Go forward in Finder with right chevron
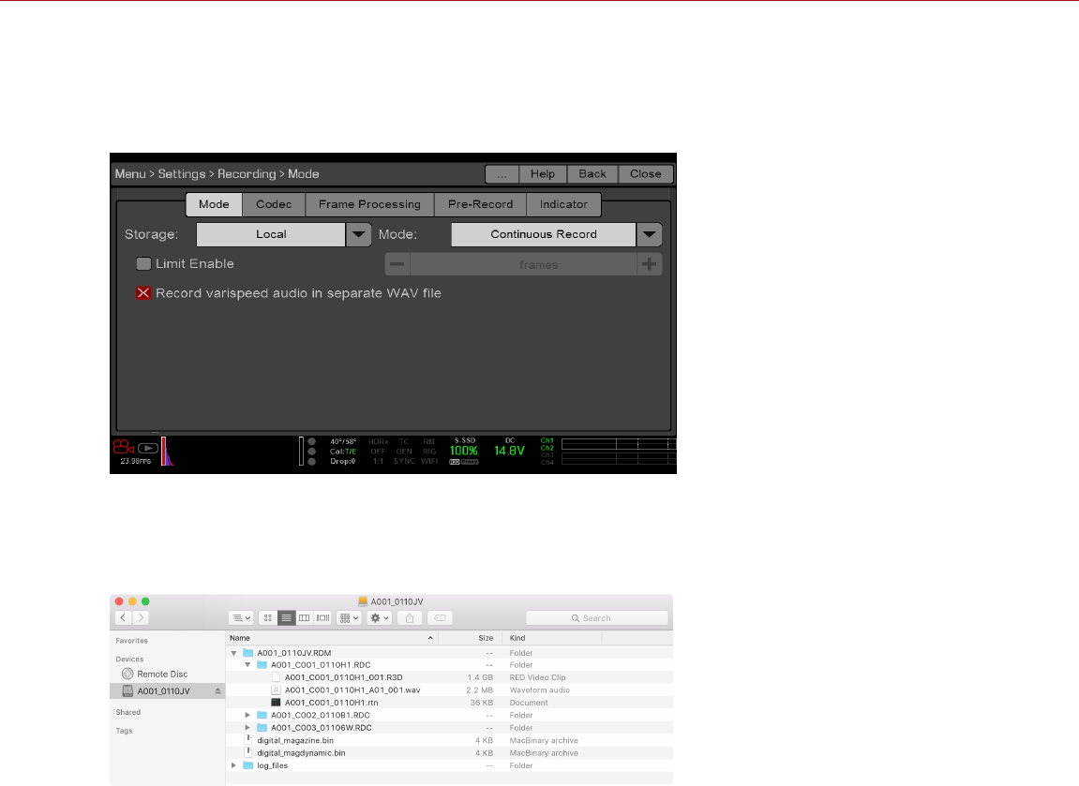Viewport: 1079px width, 786px height. tap(141, 618)
